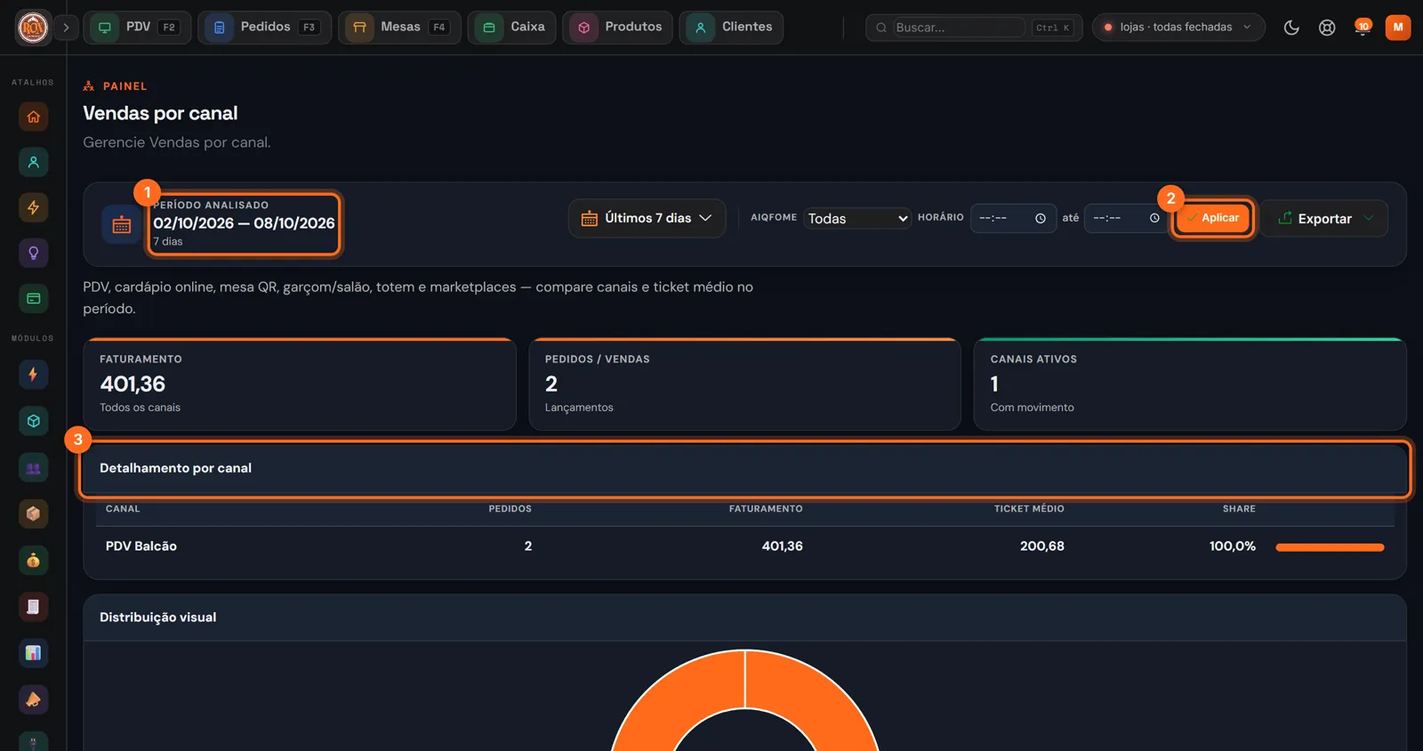Click the store logo at top-left

point(33,28)
